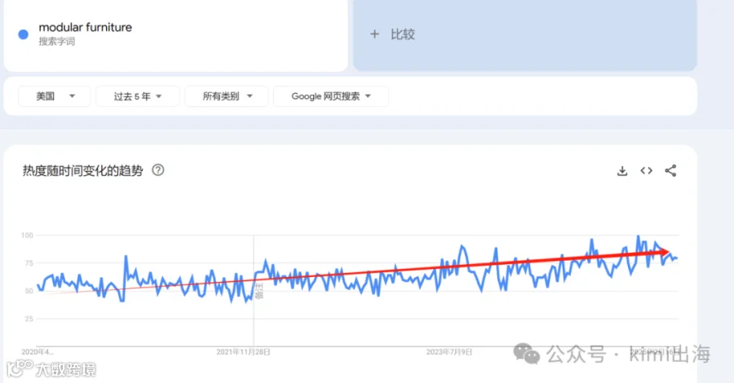Click the blue dot for modular furniture

click(x=24, y=34)
